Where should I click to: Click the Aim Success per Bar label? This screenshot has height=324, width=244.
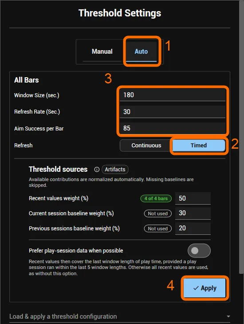click(39, 129)
